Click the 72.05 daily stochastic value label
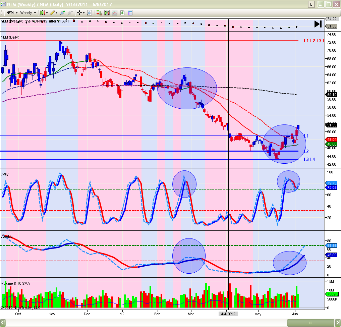341x327 pixels. [331, 187]
